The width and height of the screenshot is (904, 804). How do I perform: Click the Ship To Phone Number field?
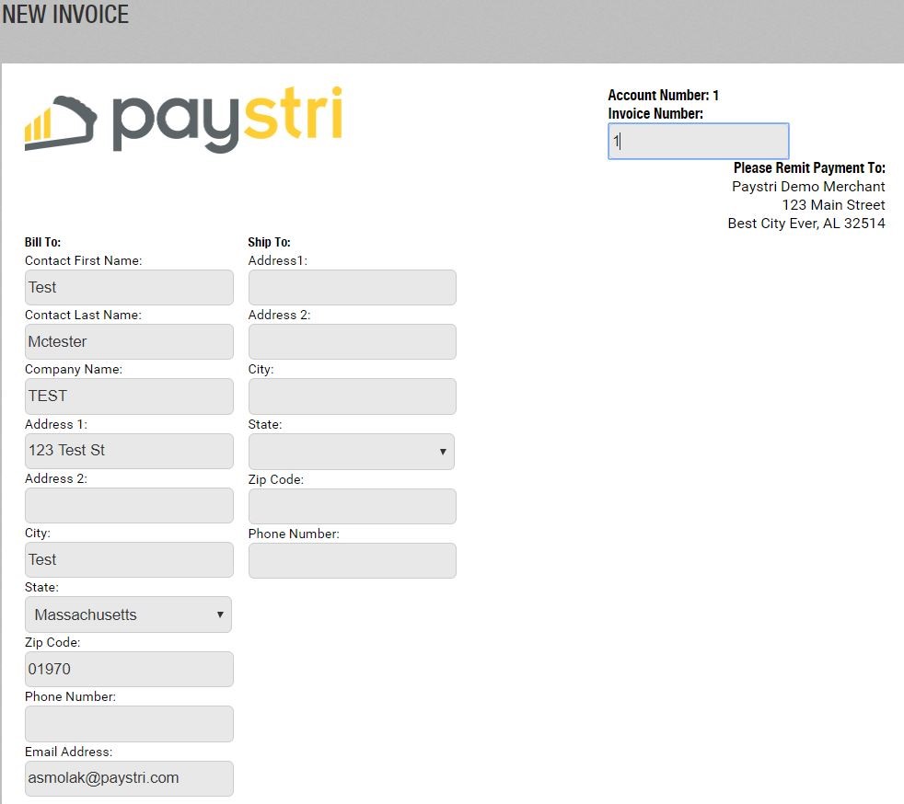352,560
